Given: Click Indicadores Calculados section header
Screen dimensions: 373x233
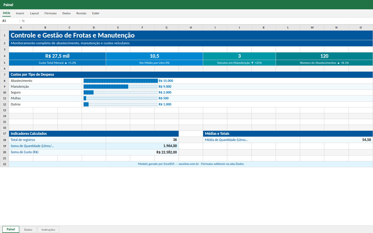Looking at the screenshot, I should coord(94,134).
